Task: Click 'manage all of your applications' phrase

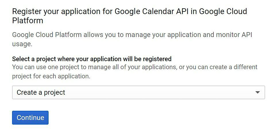Action: coord(133,67)
